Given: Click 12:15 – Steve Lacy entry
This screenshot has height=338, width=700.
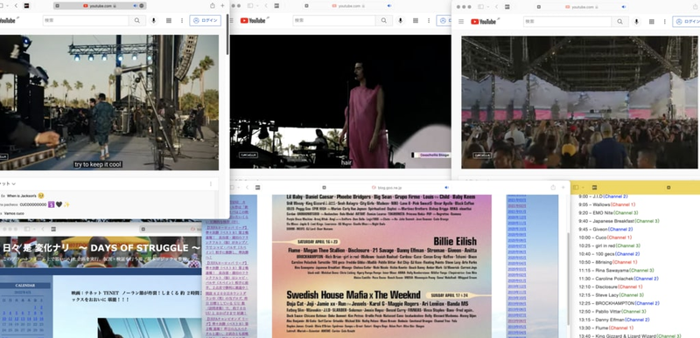Looking at the screenshot, I should (x=611, y=295).
